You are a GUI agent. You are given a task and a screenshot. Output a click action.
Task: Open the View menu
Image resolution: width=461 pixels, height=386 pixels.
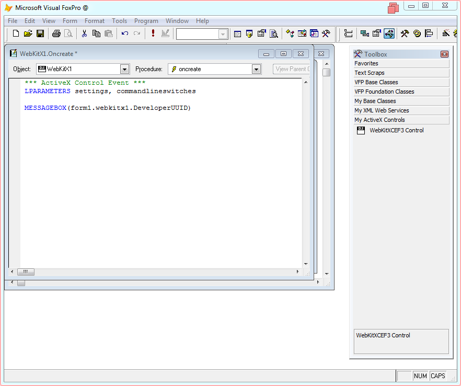[49, 21]
